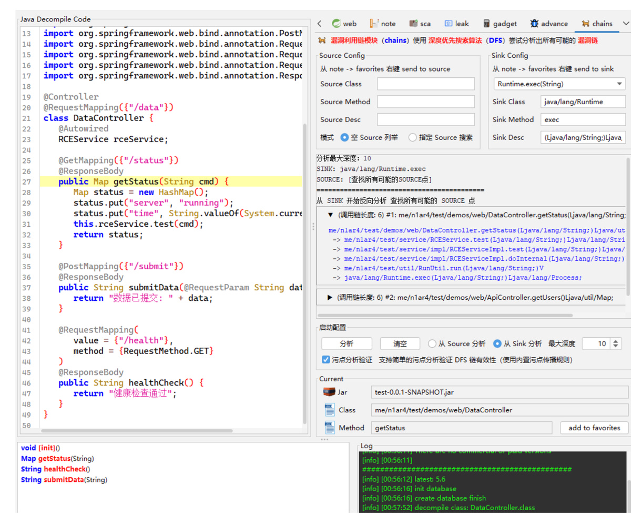Image resolution: width=642 pixels, height=526 pixels.
Task: Click the code editor horizontal scrollbar
Action: click(x=137, y=431)
